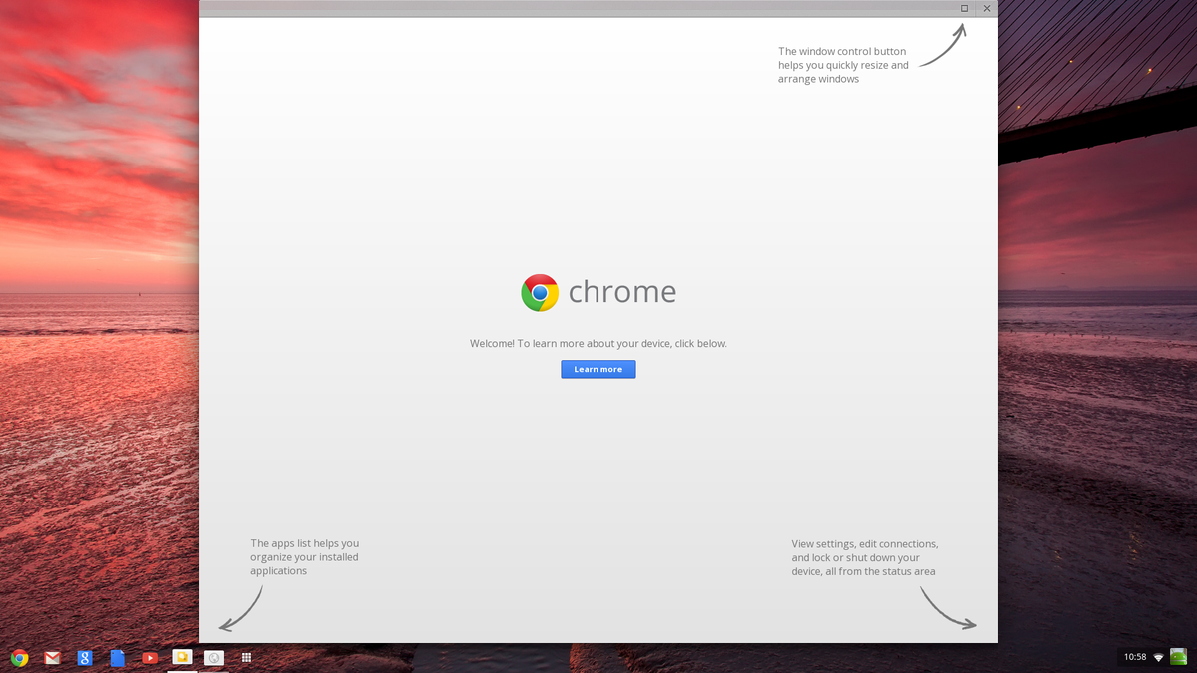1197x673 pixels.
Task: Launch the globe web app shortcut
Action: [x=214, y=657]
